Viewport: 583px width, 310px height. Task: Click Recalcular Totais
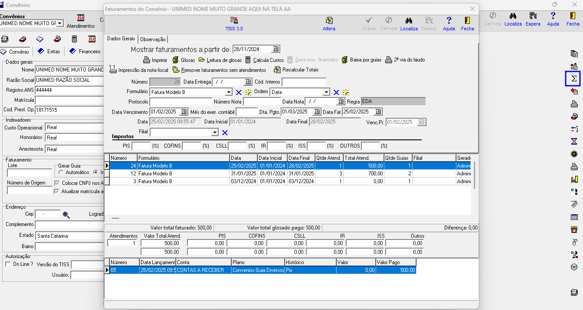coord(296,70)
